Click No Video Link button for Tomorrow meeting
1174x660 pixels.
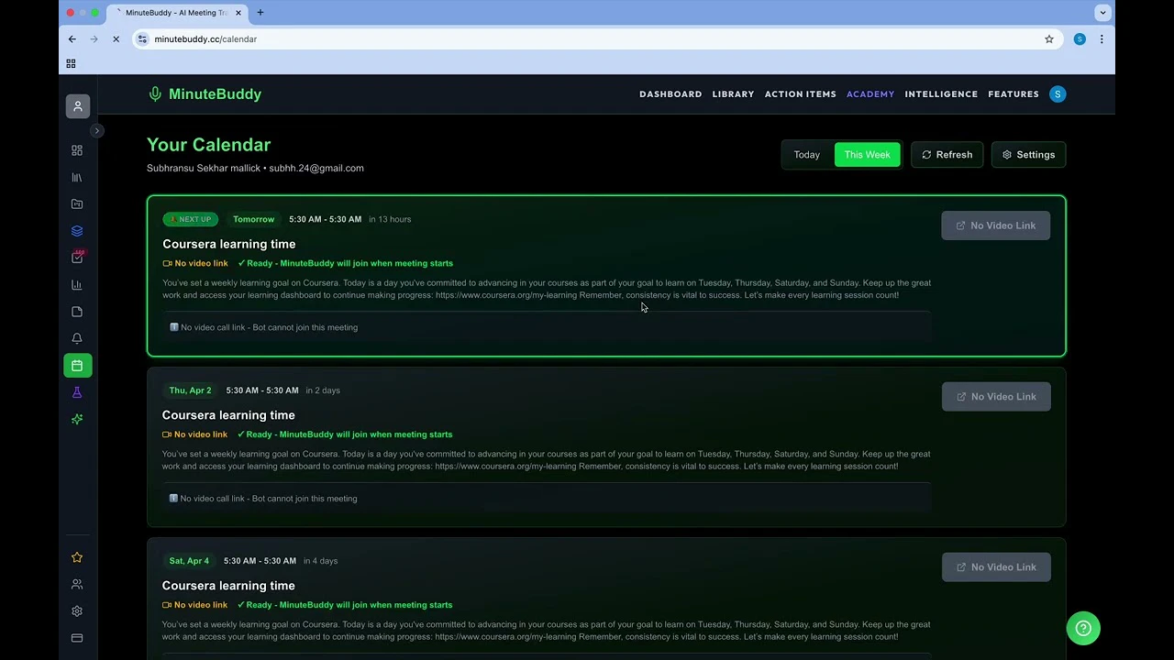(996, 225)
